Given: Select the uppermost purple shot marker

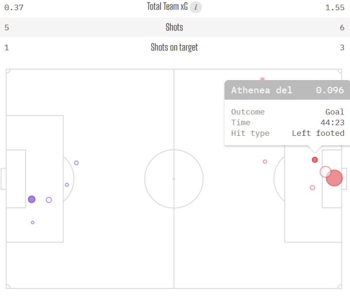Looking at the screenshot, I should point(76,163).
